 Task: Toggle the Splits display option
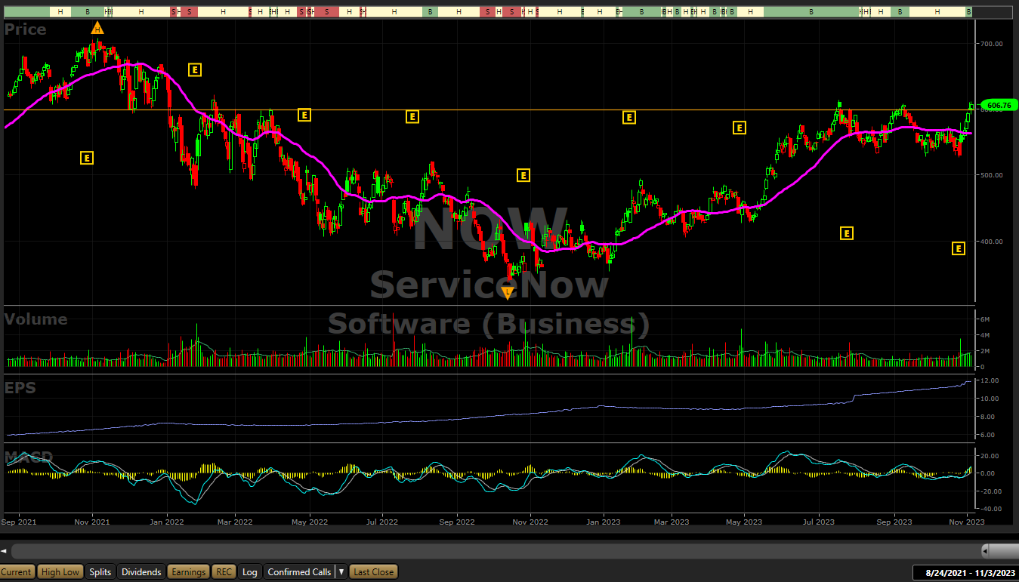[100, 572]
